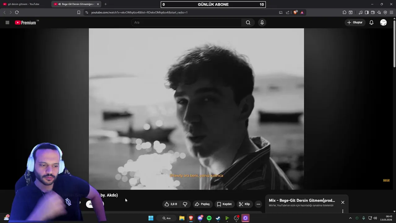396x223 pixels.
Task: Open YouTube notifications bell
Action: click(x=372, y=23)
